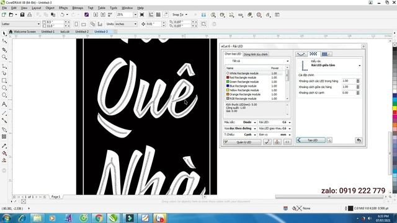Open Chrome from the Windows taskbar
This screenshot has height=223, width=397.
(99, 218)
